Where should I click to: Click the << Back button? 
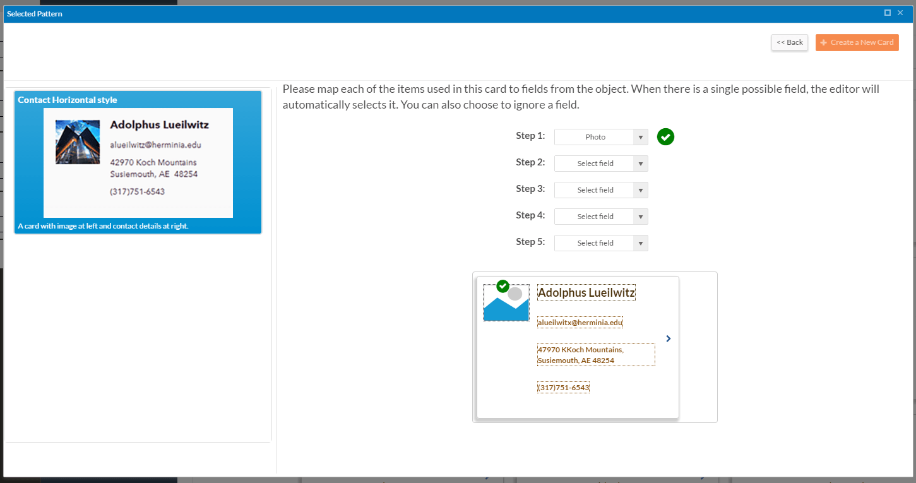click(x=789, y=42)
